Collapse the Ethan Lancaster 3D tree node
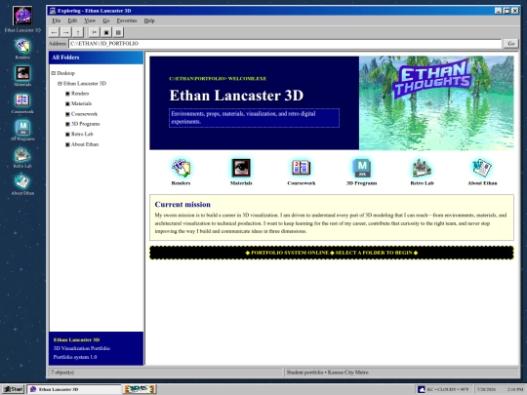Screen dimensions: 527x395 pyautogui.click(x=60, y=83)
